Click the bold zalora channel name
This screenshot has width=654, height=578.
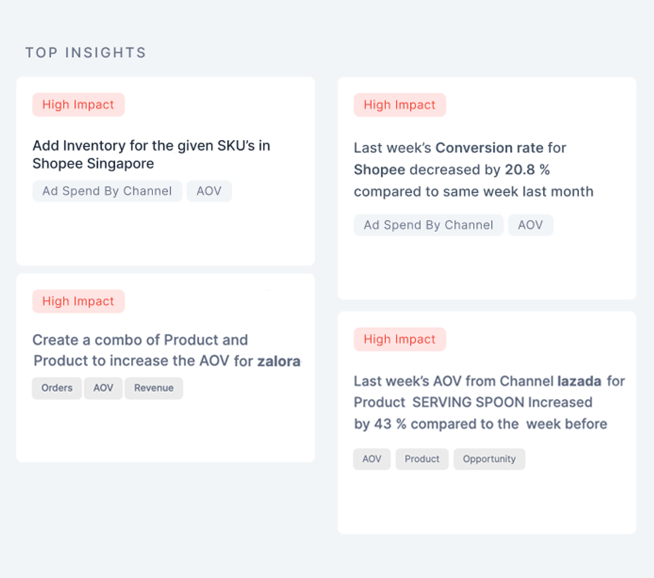click(x=279, y=361)
